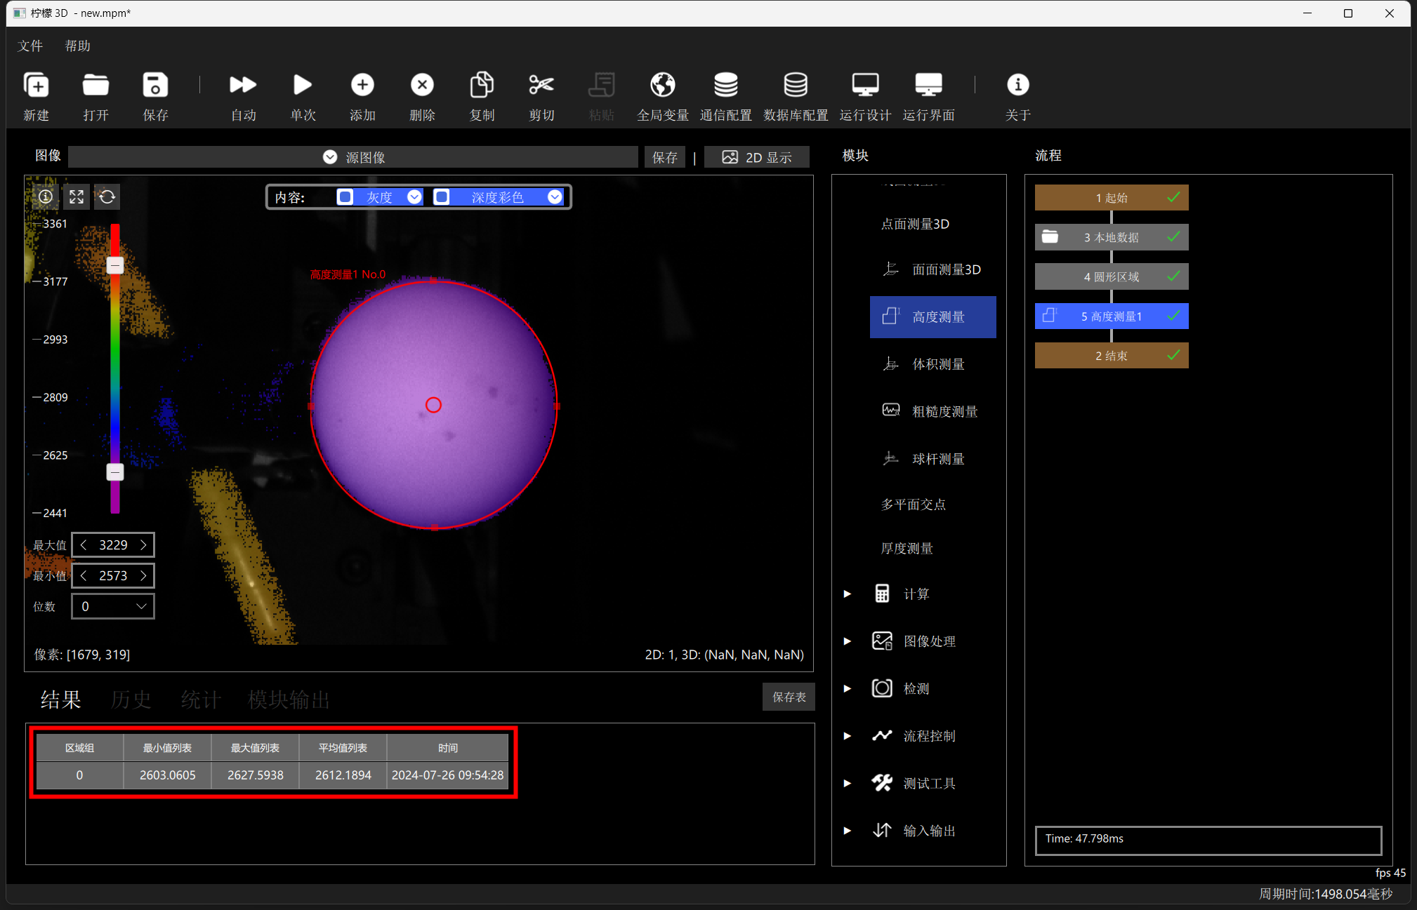Save project with 保存 toolbar icon

pyautogui.click(x=155, y=85)
